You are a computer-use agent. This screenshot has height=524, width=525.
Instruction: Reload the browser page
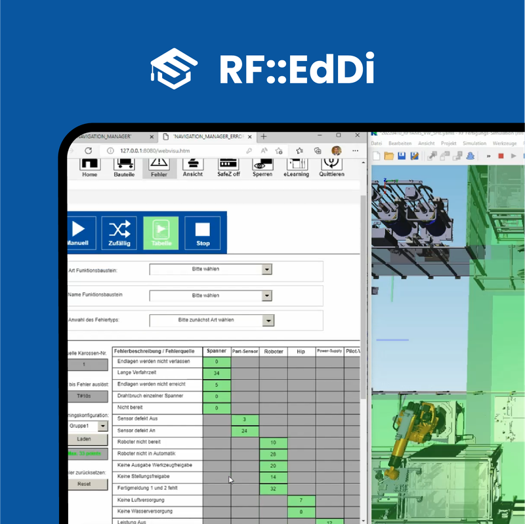89,151
